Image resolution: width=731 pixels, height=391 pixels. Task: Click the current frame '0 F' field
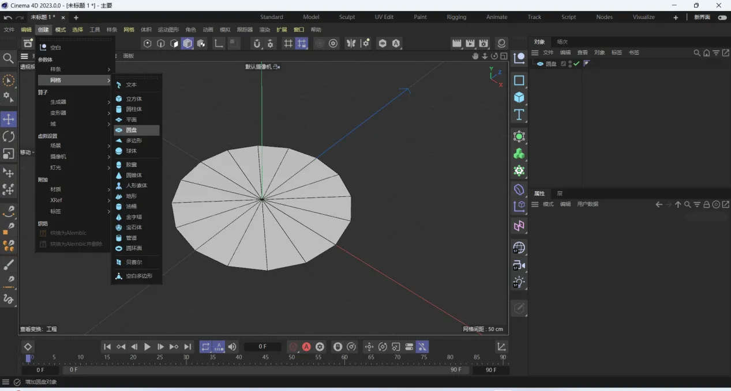(x=263, y=347)
